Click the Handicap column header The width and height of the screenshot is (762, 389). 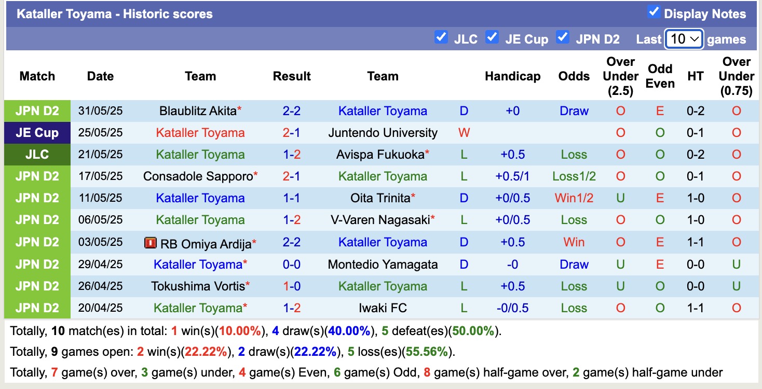point(513,76)
